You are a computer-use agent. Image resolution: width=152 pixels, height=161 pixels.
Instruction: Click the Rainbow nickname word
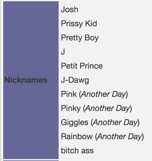77,136
